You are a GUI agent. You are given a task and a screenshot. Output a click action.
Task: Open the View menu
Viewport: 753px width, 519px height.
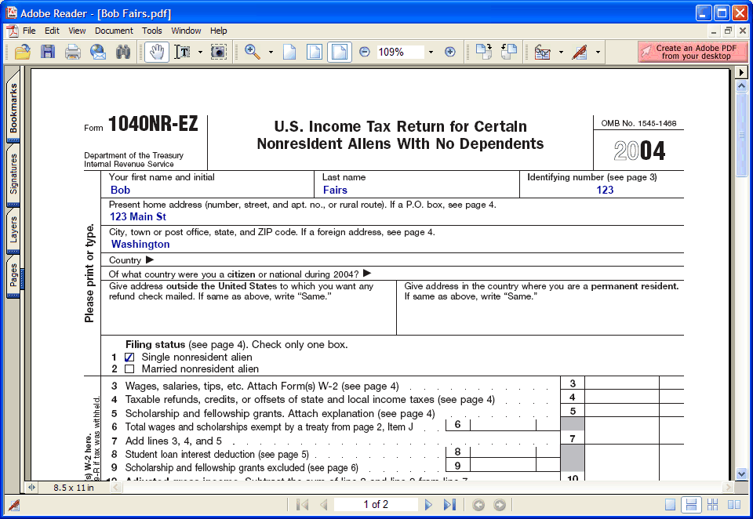77,31
